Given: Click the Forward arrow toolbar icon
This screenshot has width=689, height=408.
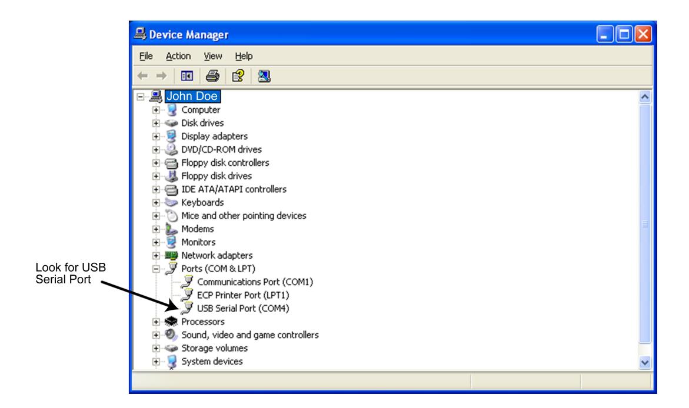Looking at the screenshot, I should click(x=162, y=76).
